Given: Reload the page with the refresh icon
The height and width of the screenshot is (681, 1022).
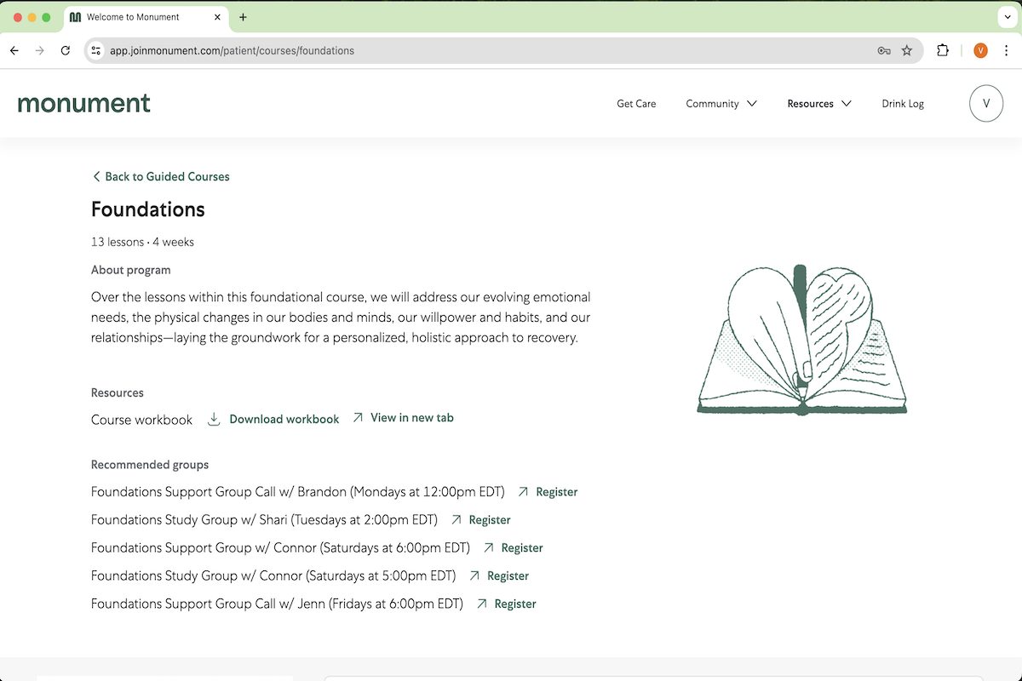Looking at the screenshot, I should click(66, 51).
